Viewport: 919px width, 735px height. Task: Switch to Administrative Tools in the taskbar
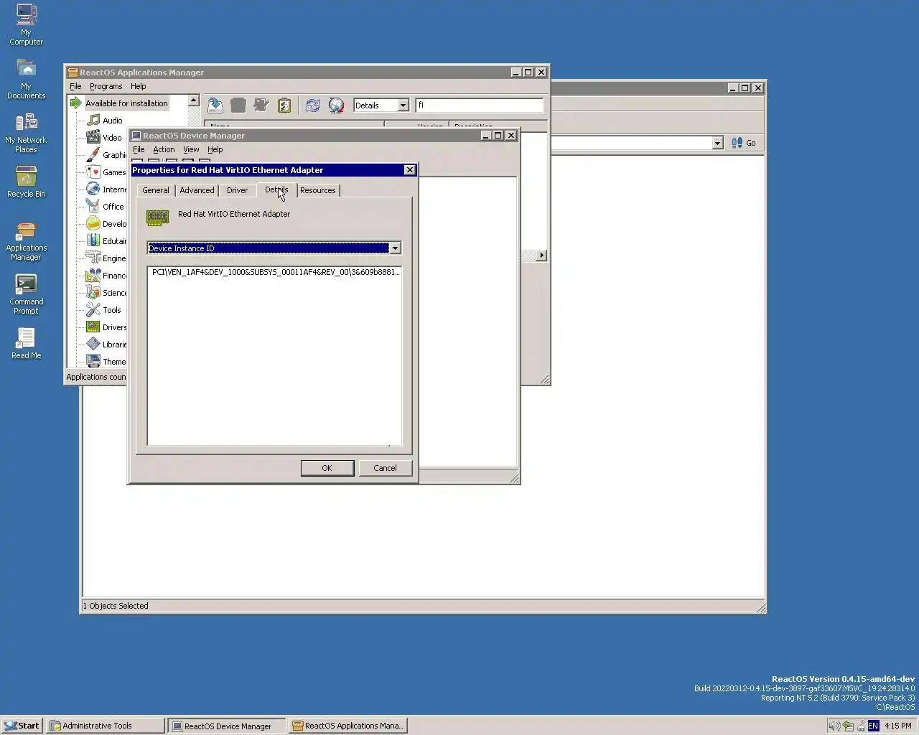click(106, 726)
